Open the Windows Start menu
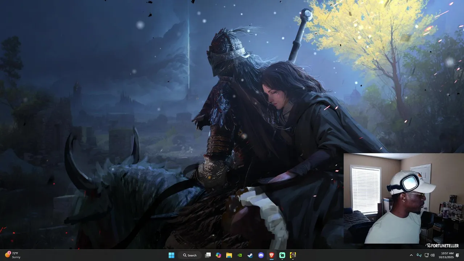 (x=171, y=255)
